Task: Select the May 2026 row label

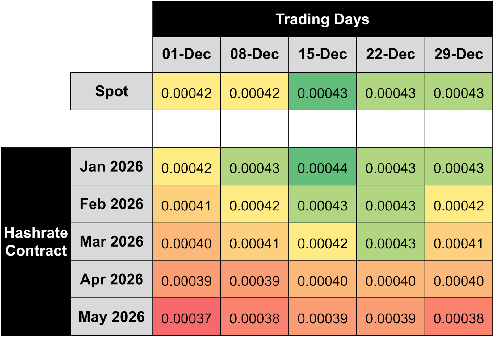Action: point(111,317)
